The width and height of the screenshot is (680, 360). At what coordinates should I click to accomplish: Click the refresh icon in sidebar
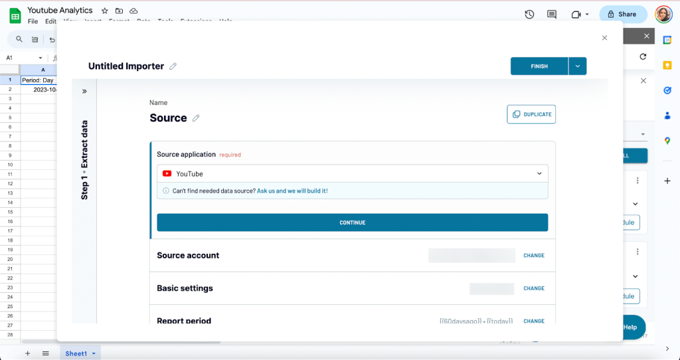click(x=643, y=57)
